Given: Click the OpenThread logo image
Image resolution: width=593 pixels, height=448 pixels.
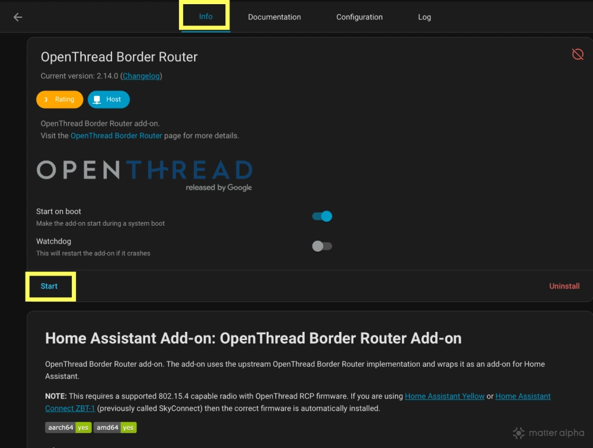Looking at the screenshot, I should (144, 174).
